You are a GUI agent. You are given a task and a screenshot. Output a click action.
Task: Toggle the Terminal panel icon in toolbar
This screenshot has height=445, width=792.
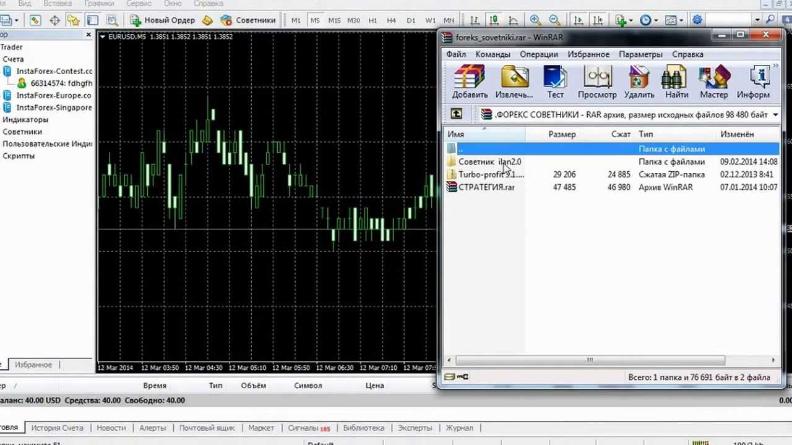pyautogui.click(x=92, y=20)
